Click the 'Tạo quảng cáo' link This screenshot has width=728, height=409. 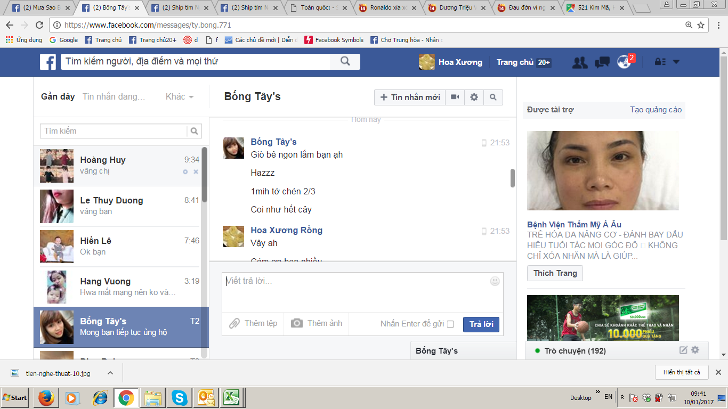point(656,110)
